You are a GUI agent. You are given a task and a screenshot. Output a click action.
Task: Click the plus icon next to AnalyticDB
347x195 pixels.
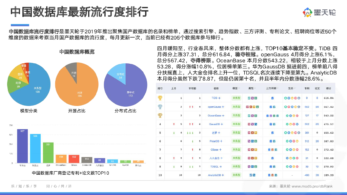tap(223, 175)
